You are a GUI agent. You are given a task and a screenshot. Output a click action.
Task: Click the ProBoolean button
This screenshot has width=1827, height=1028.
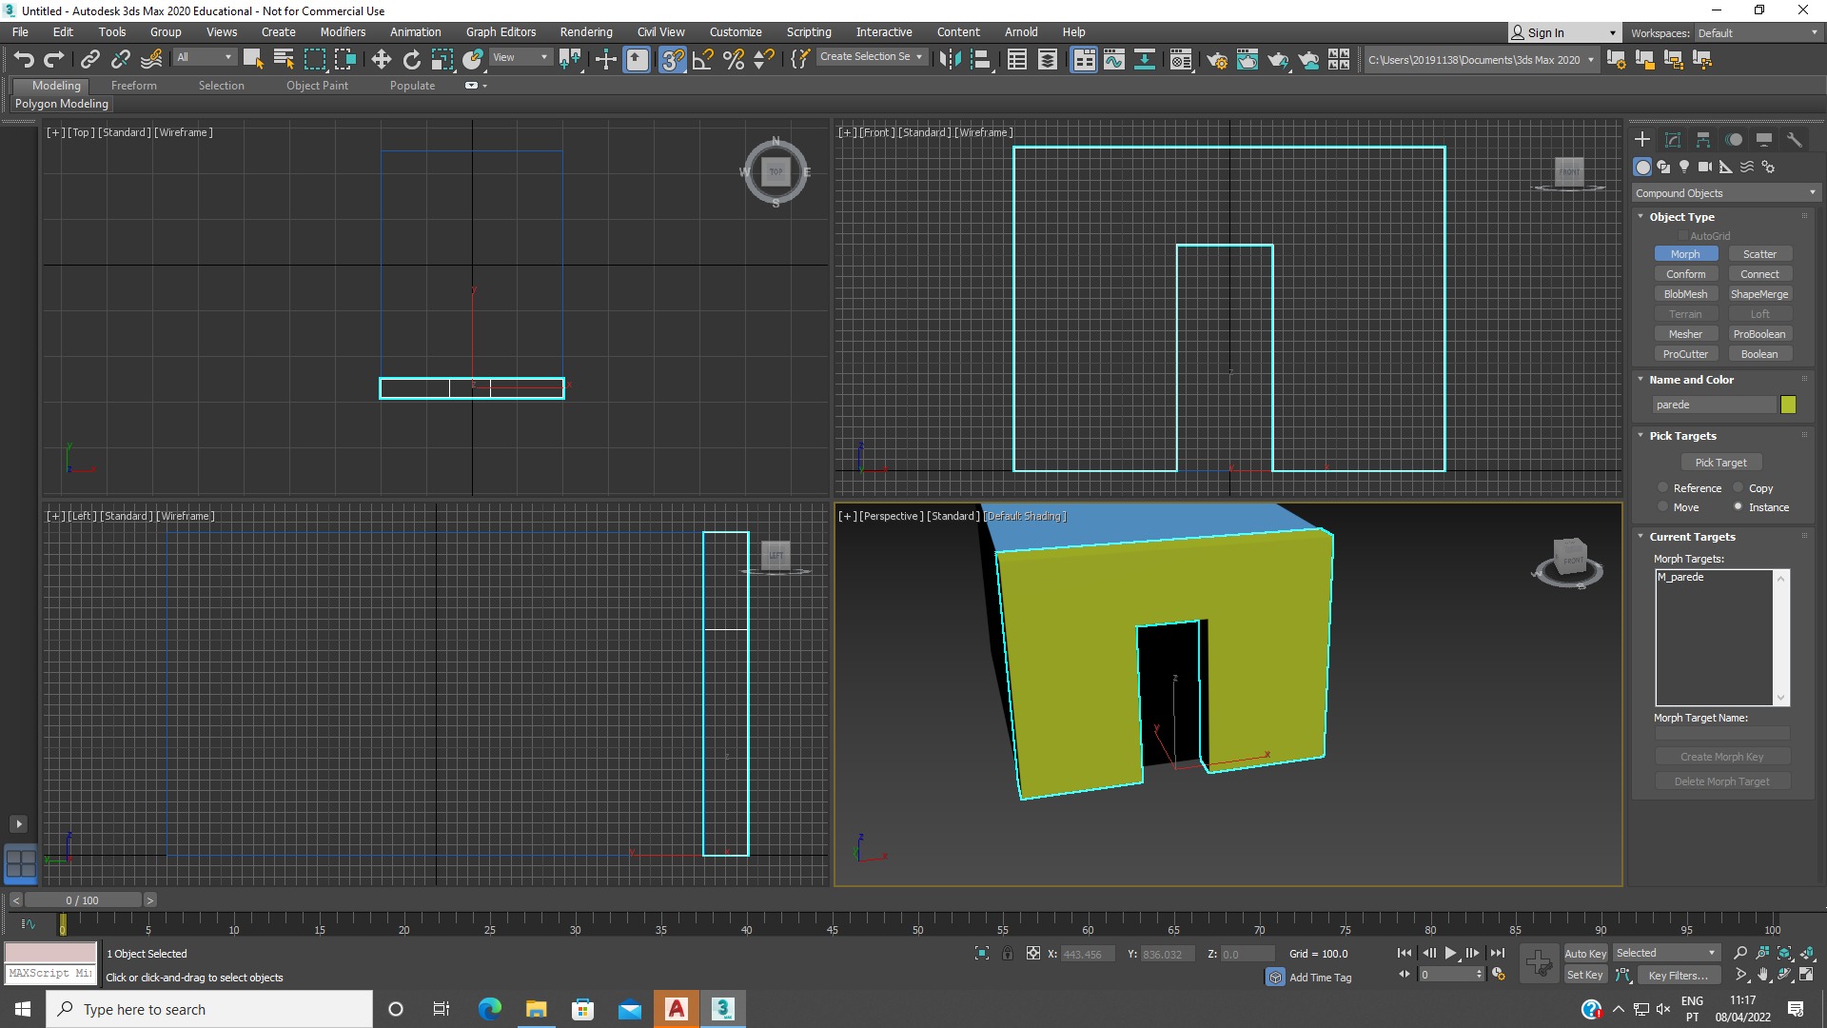click(x=1759, y=334)
